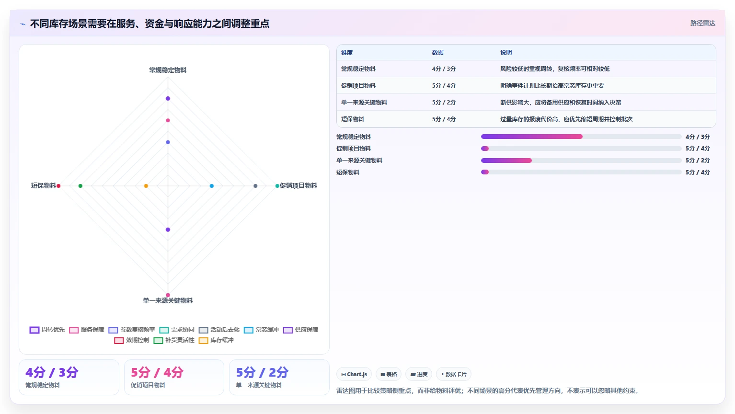Click the red data point beside 短保物料
The height and width of the screenshot is (414, 735).
58,186
